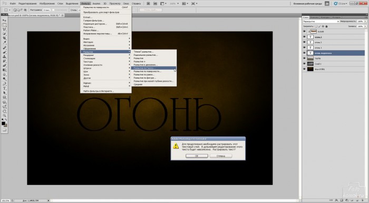This screenshot has width=369, height=203.
Task: Expand the 'Рендеринг' filter submenu
Action: [106, 55]
